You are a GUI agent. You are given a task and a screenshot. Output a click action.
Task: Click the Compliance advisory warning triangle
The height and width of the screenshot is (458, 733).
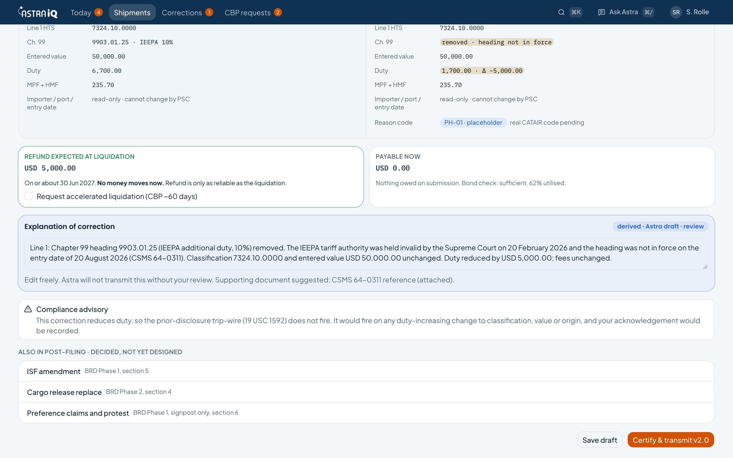tap(28, 309)
